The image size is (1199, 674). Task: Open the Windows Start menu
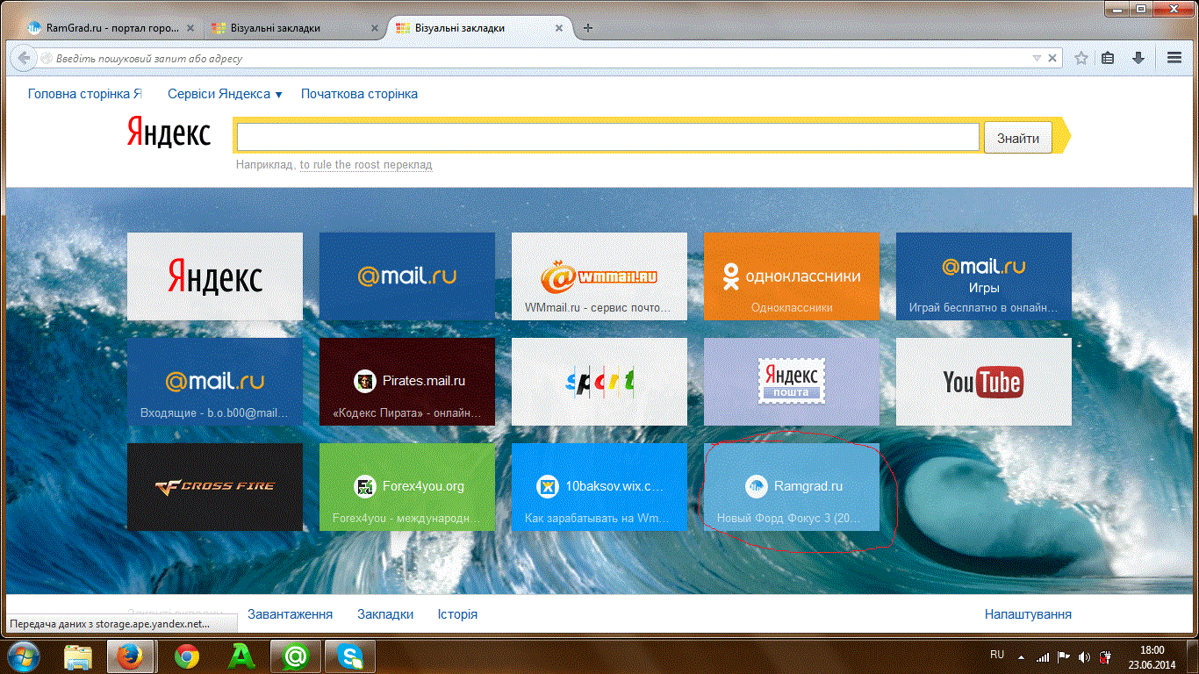click(x=25, y=656)
